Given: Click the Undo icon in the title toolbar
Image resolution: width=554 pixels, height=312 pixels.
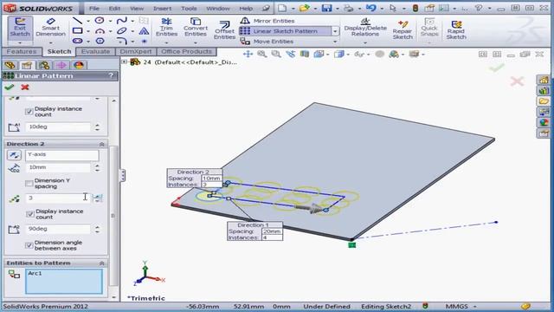Looking at the screenshot, I should pyautogui.click(x=371, y=8).
